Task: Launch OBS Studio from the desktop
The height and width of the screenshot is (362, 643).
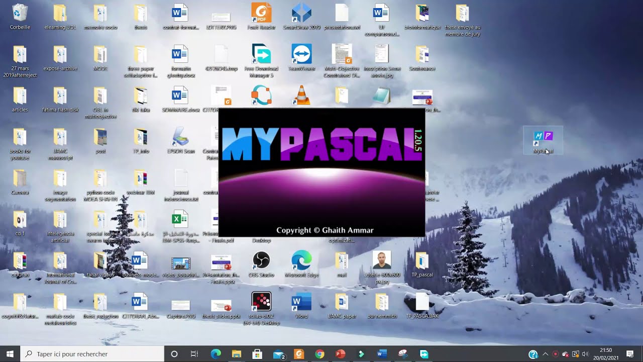Action: (261, 264)
